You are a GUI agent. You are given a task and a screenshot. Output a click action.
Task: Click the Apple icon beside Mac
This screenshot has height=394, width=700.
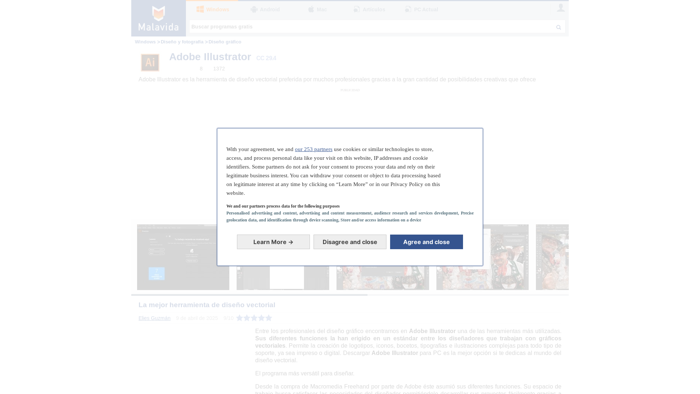[x=311, y=9]
